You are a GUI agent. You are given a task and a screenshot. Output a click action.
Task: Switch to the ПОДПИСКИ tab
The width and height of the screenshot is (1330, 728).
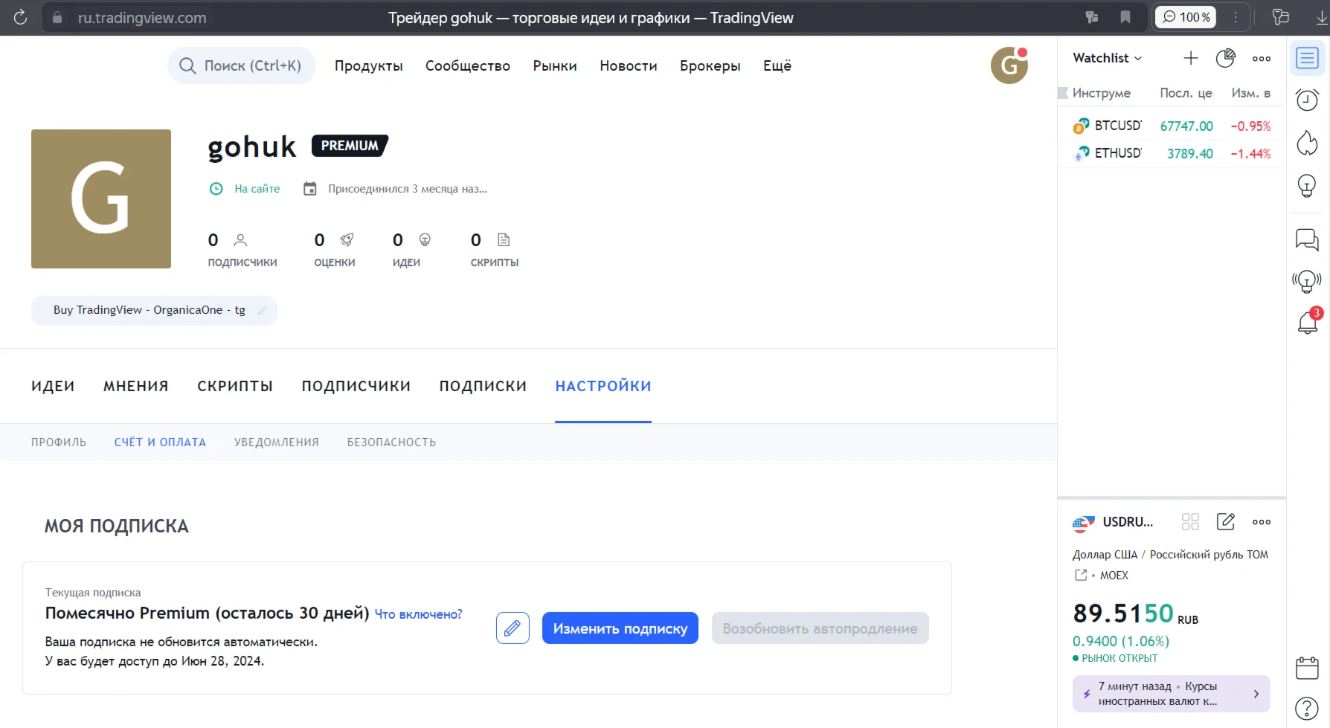pos(483,386)
